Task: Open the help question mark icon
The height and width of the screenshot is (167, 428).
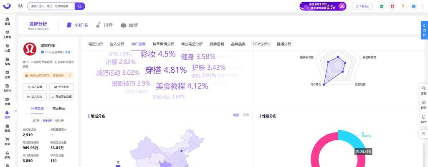Action: 403,6
